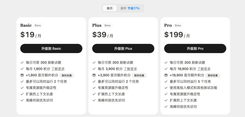Click the gift icon in the Plus plan
The height and width of the screenshot is (117, 245).
pos(94,75)
